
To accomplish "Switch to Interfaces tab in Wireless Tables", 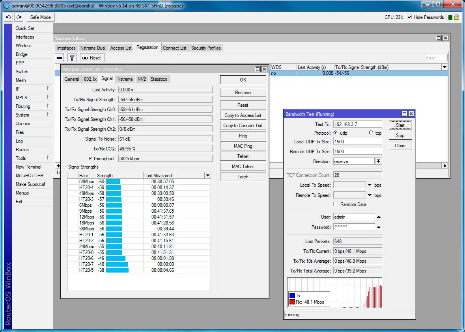I will click(x=66, y=48).
